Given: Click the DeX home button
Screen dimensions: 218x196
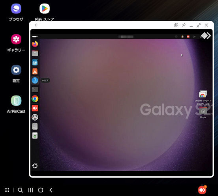Looking at the screenshot, I should (41, 190).
